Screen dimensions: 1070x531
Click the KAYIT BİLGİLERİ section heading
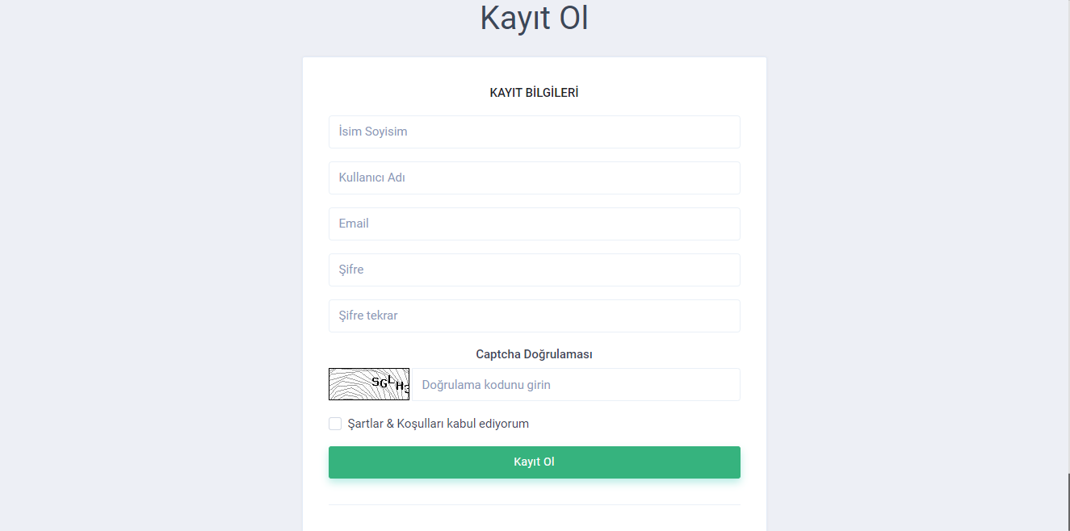coord(534,93)
